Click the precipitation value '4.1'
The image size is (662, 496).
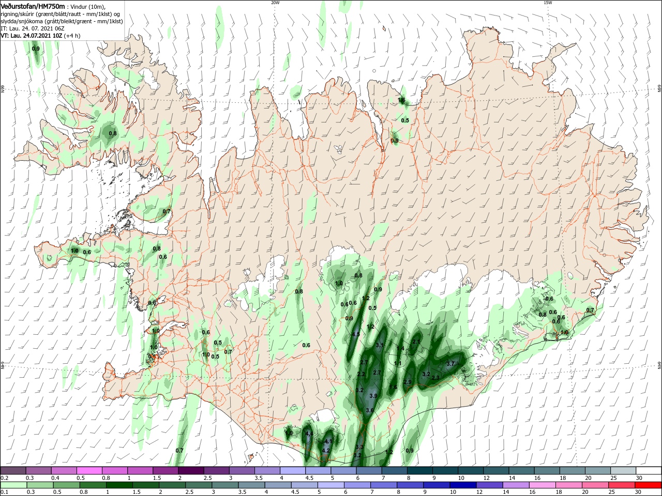click(x=328, y=441)
